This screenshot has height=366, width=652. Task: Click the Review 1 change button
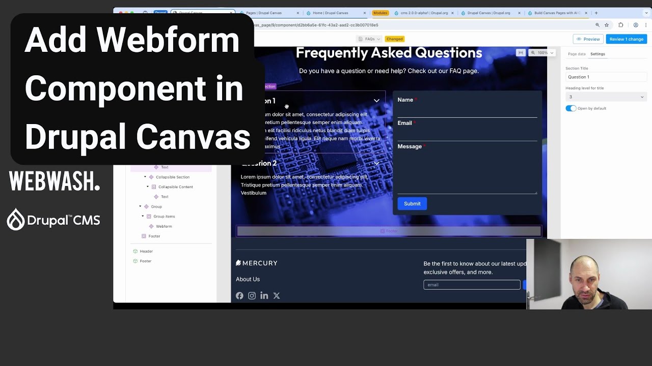(x=626, y=39)
